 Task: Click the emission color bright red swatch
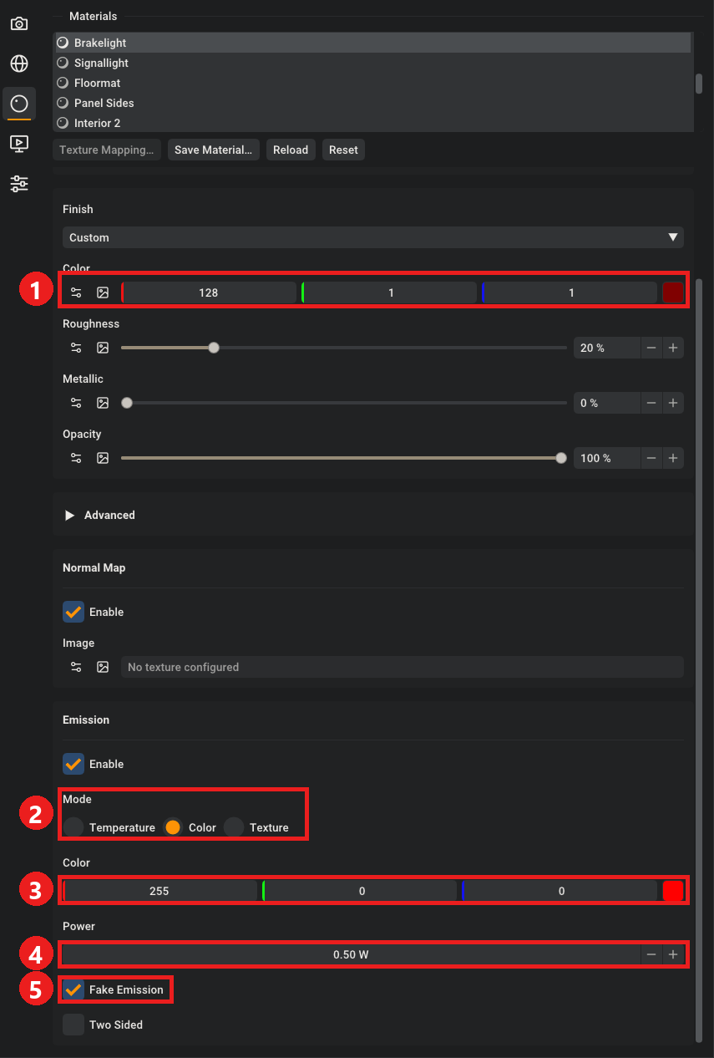click(673, 891)
